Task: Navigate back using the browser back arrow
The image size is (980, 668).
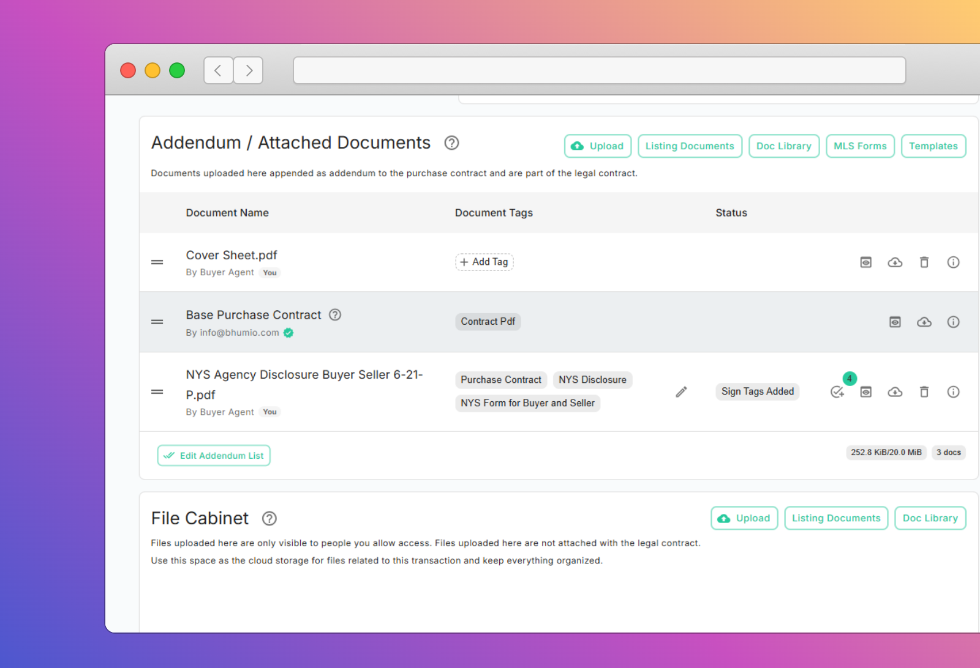Action: [x=218, y=70]
